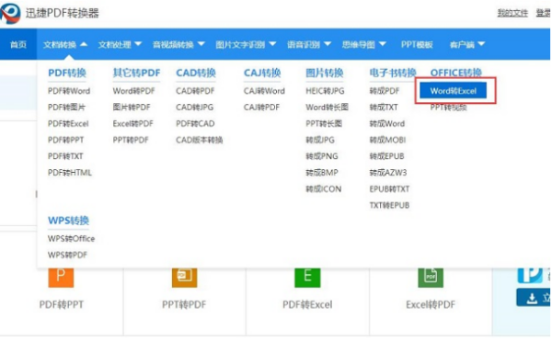This screenshot has width=552, height=342.
Task: Select 转成EPUB option
Action: click(x=387, y=156)
